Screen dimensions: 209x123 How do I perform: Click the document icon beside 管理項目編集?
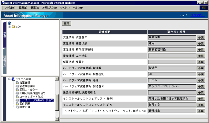(x=17, y=86)
